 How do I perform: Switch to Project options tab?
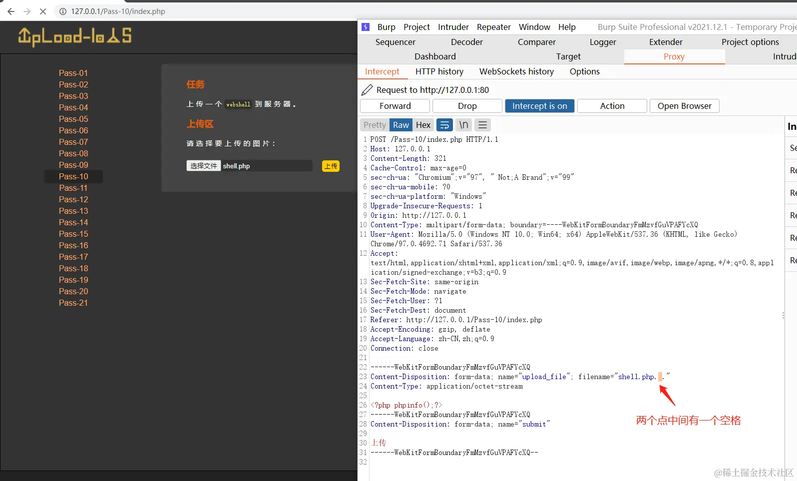click(750, 42)
